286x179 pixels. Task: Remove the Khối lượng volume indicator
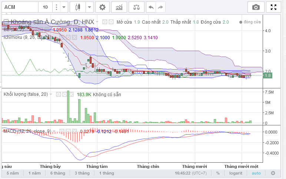point(71,94)
